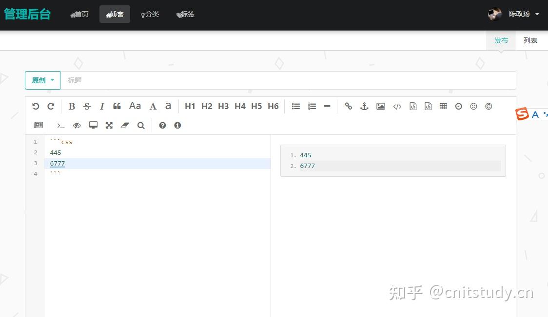Insert unordered bullet list

(295, 106)
